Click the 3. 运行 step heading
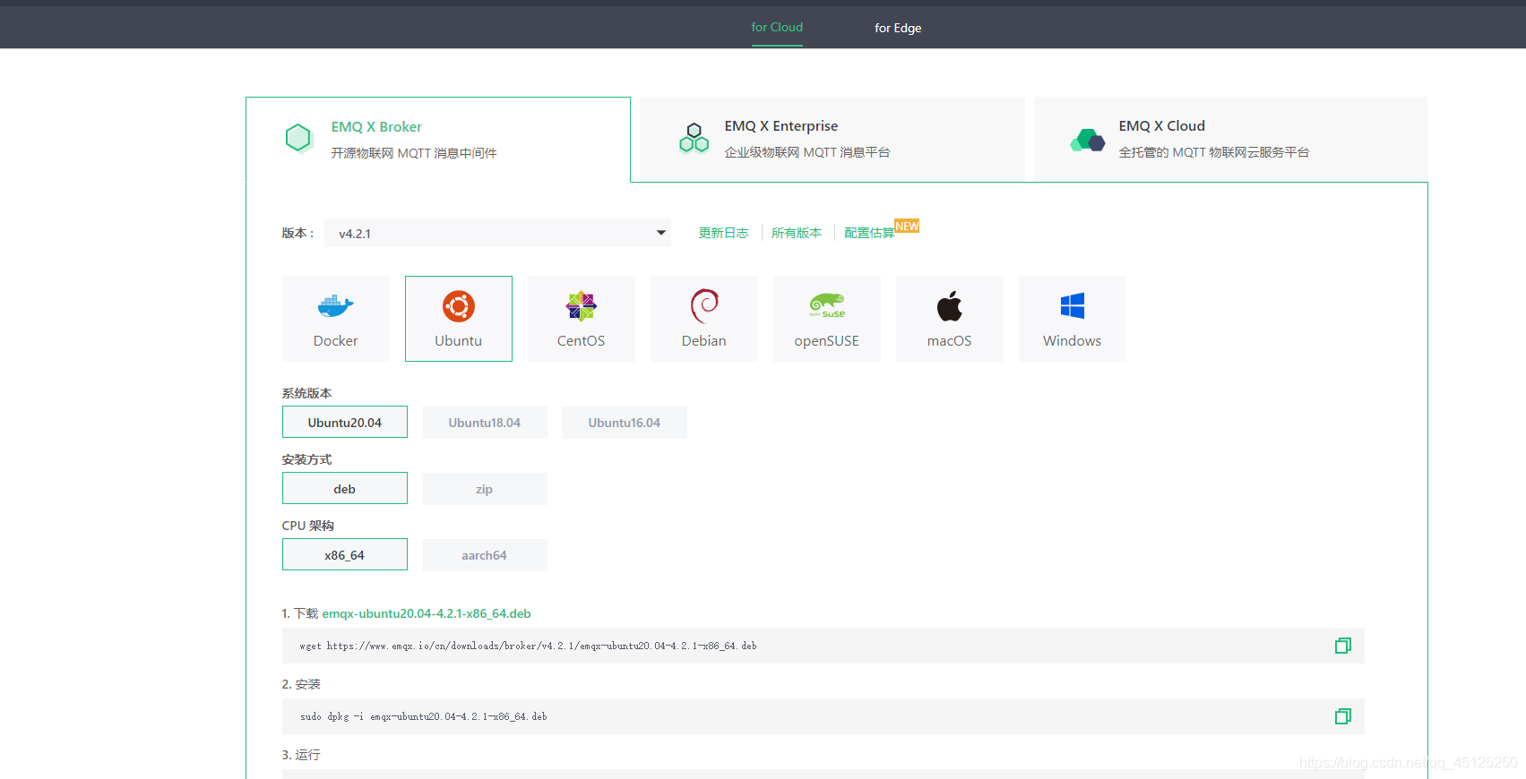This screenshot has height=779, width=1526. pyautogui.click(x=301, y=755)
